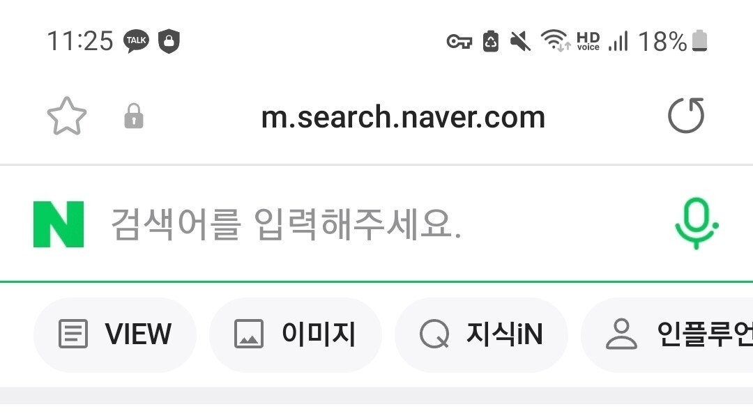
Task: Tap the HD voice indicator
Action: (x=588, y=41)
